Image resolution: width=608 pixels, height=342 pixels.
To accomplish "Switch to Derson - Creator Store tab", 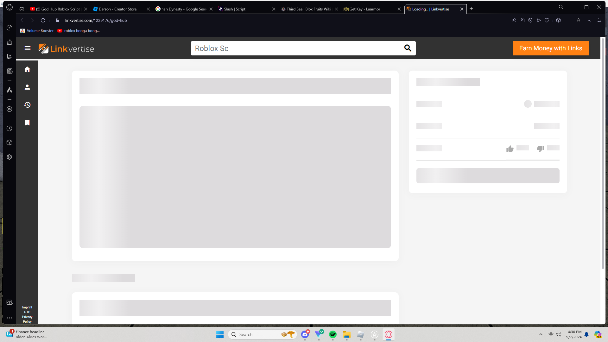I will [x=117, y=9].
